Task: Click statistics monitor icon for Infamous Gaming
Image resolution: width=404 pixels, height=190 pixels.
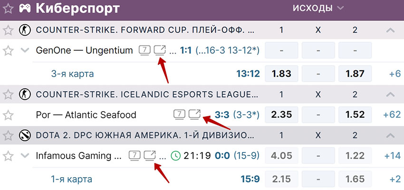Action: (x=135, y=155)
